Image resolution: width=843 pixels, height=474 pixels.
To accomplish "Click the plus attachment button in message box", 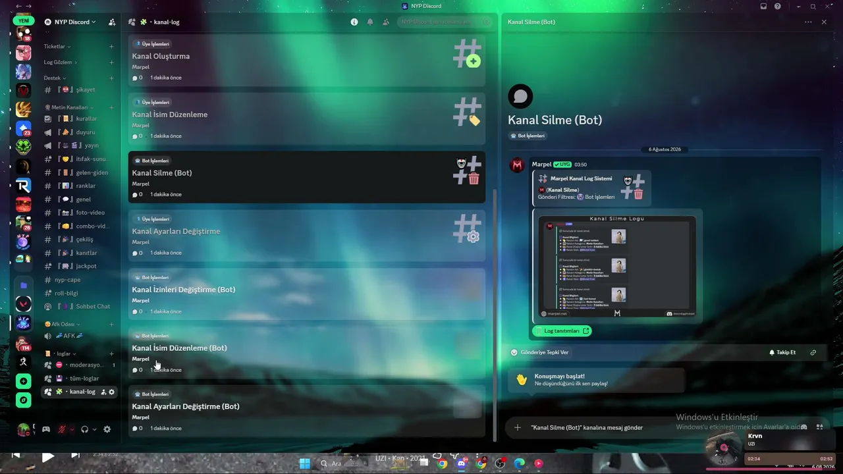I will pyautogui.click(x=518, y=427).
